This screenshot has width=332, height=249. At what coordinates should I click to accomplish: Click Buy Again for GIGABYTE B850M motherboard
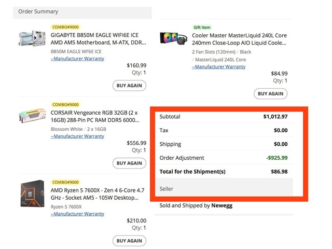(129, 86)
